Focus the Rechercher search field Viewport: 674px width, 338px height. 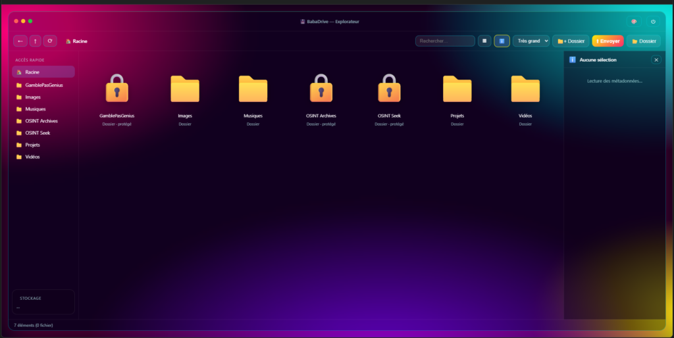445,41
